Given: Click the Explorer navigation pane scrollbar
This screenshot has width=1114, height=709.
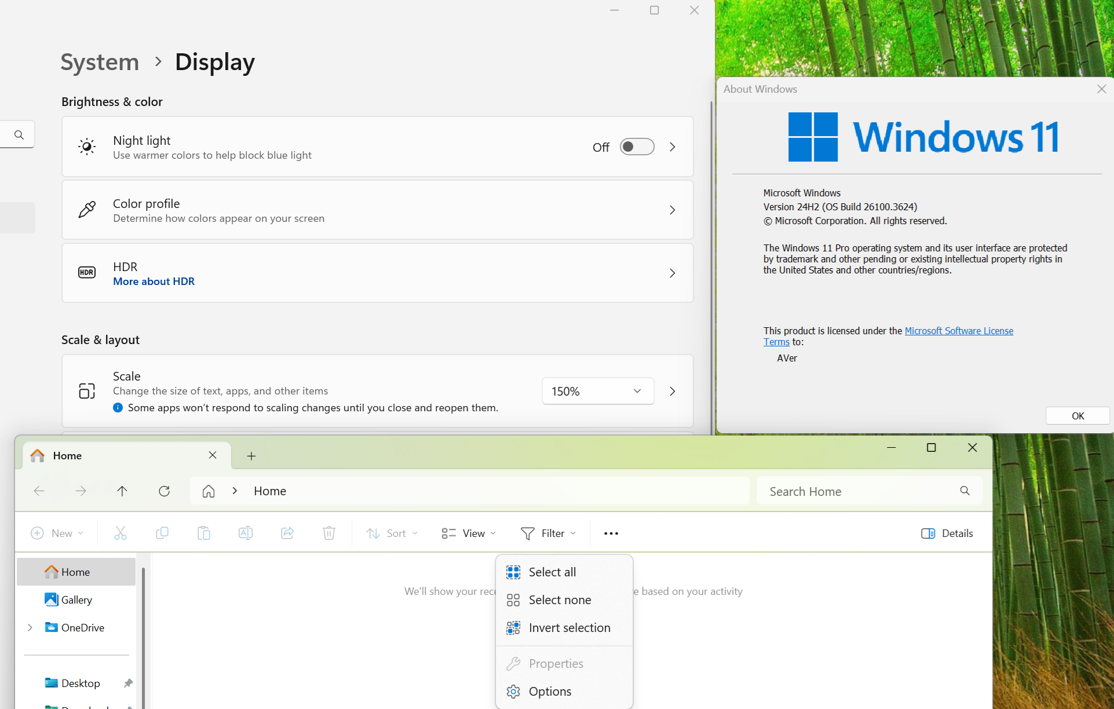Looking at the screenshot, I should coord(143,637).
